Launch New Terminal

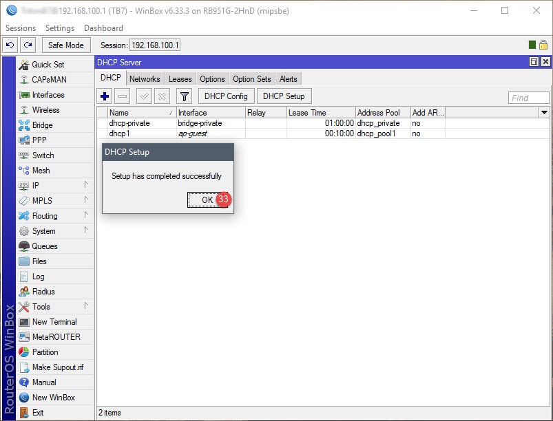tap(55, 322)
